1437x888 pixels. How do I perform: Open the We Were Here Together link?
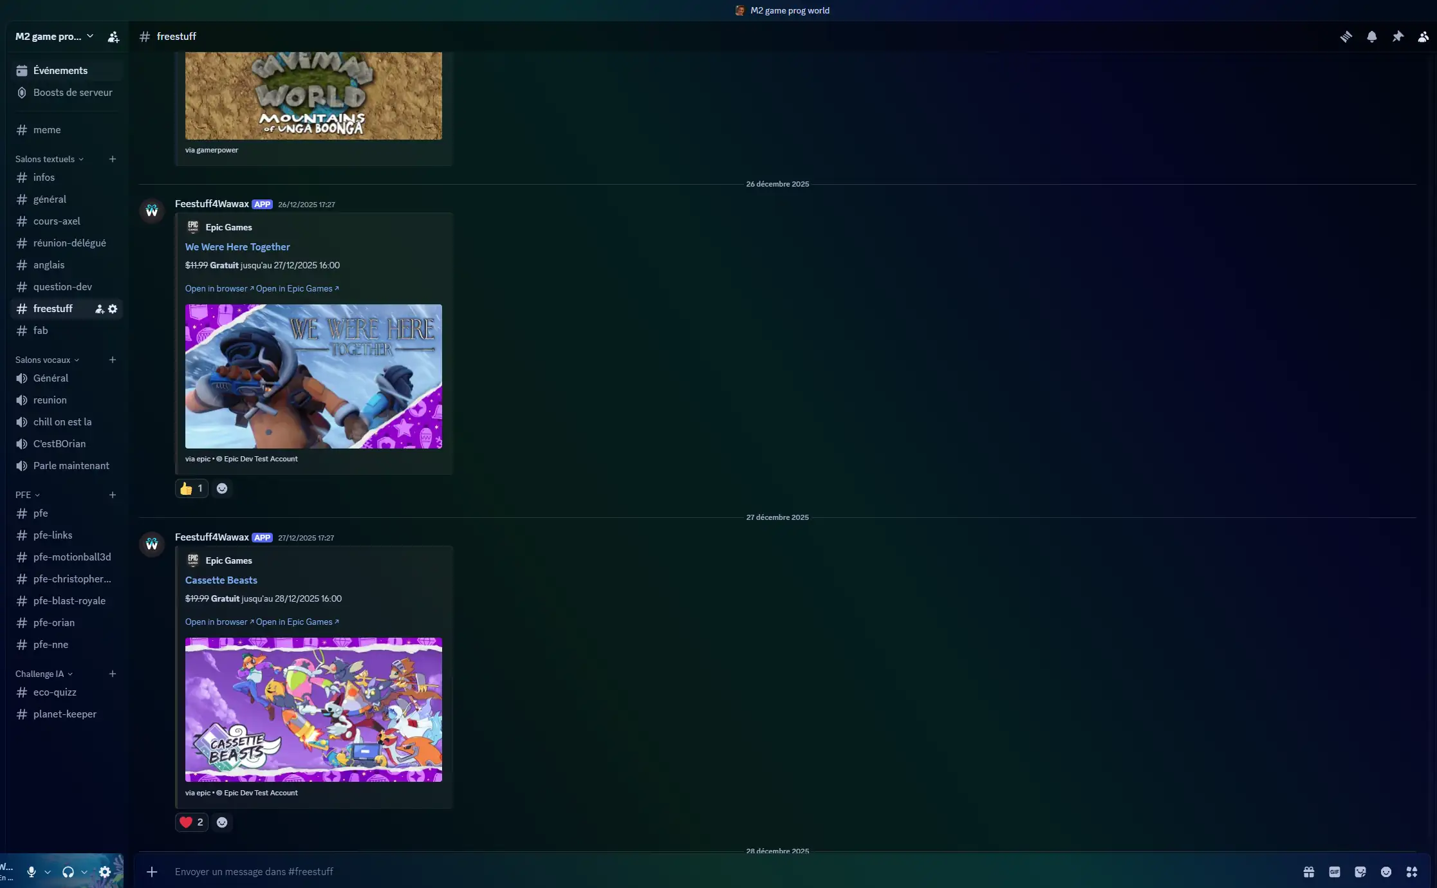tap(237, 246)
